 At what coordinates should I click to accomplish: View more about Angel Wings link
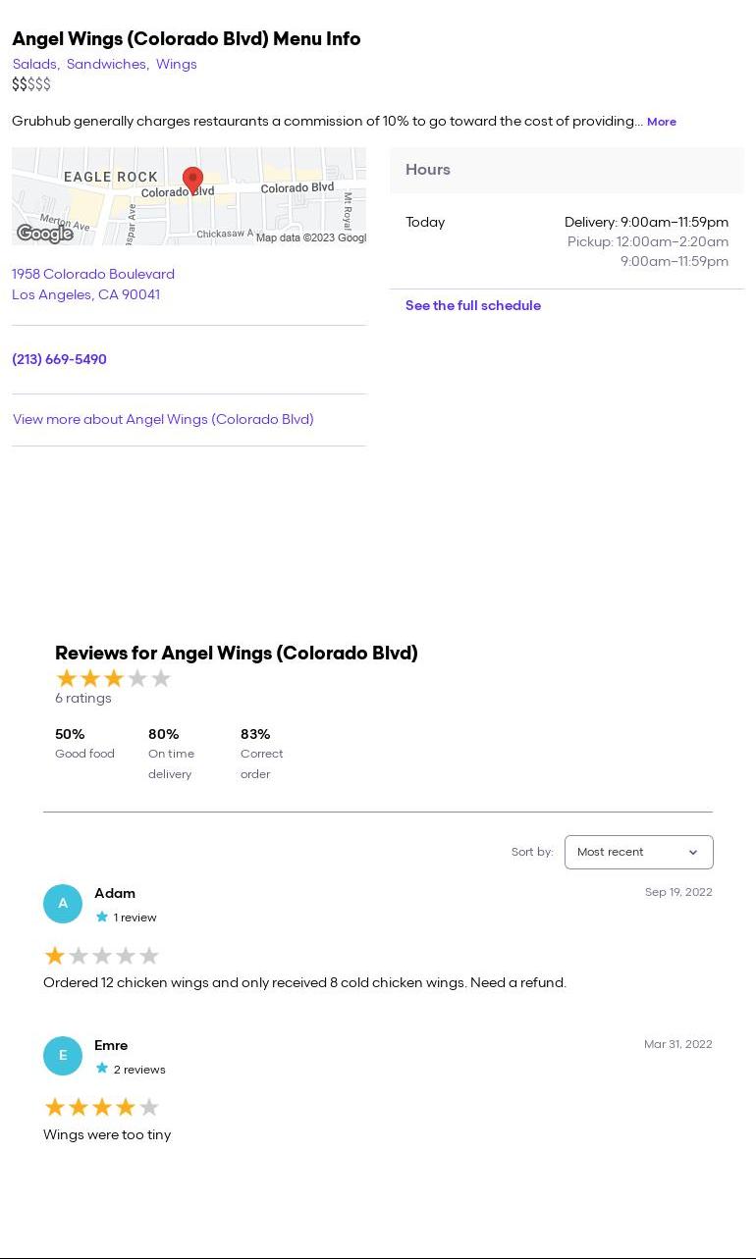(163, 419)
